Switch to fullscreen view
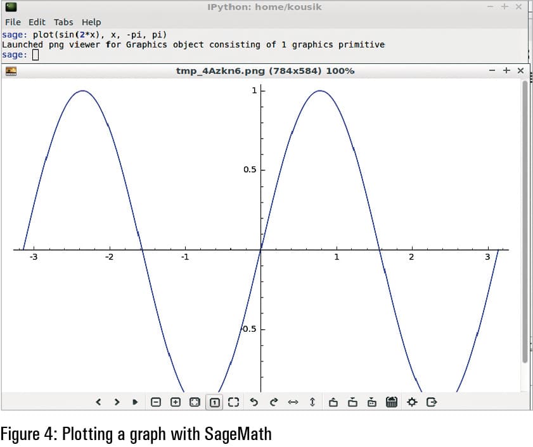This screenshot has height=447, width=533. click(x=233, y=402)
